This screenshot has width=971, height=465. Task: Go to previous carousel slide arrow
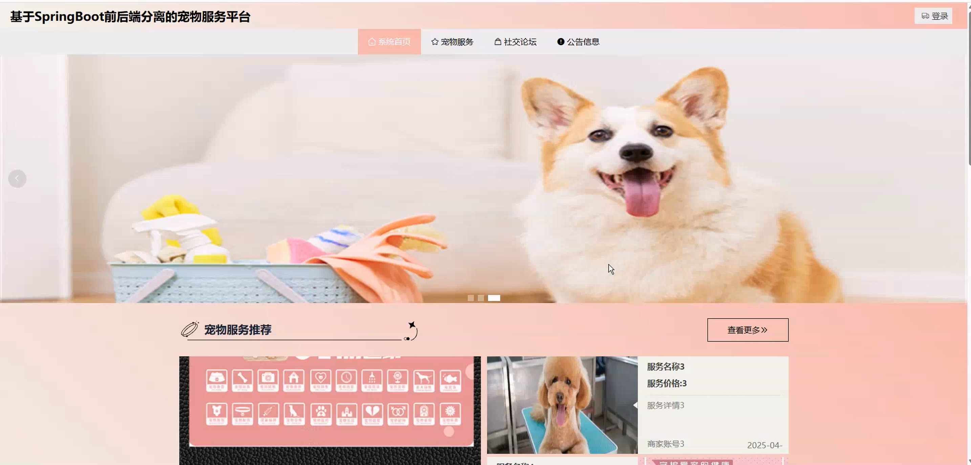tap(17, 179)
